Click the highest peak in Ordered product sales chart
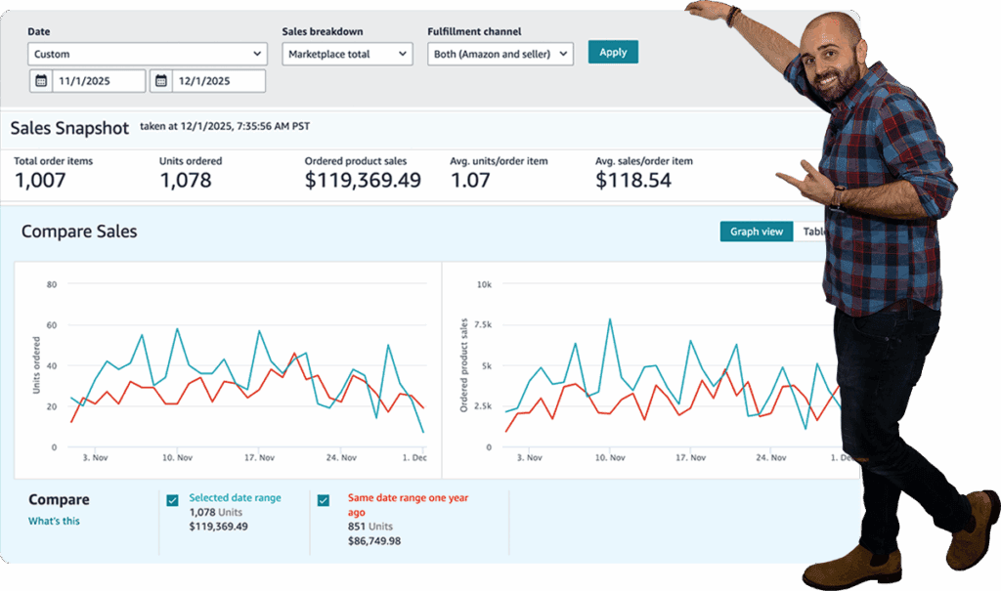Screen dimensions: 1001x591 point(610,318)
